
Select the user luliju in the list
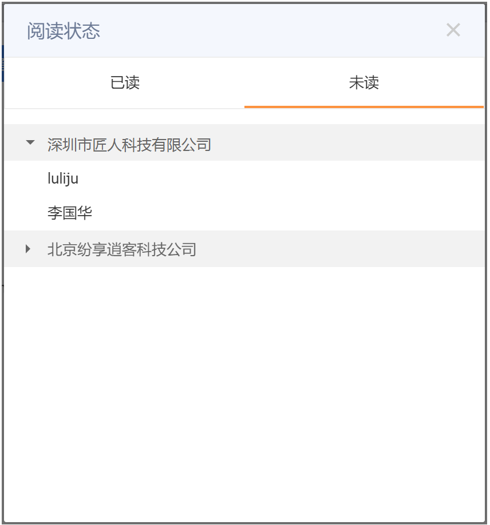tap(63, 178)
